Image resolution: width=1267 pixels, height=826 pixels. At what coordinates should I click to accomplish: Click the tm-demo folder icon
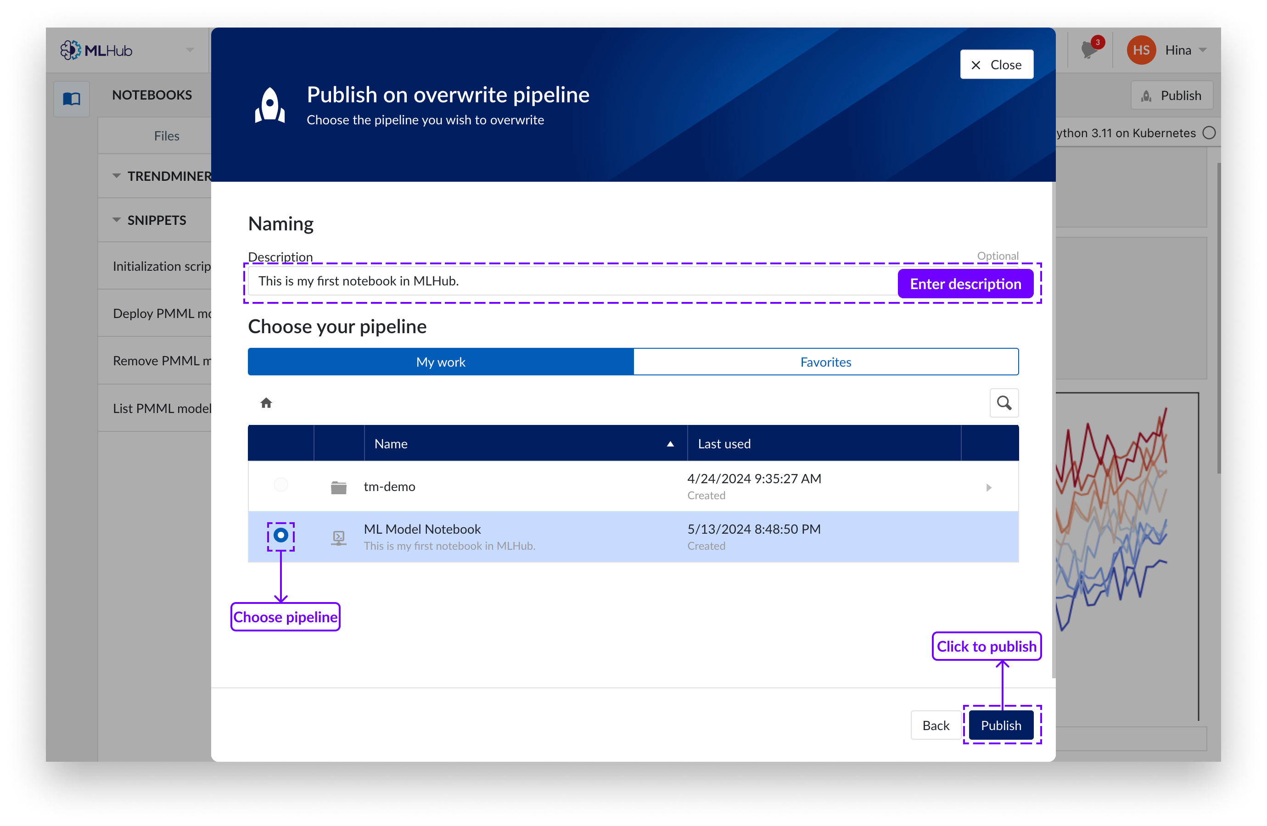point(339,487)
